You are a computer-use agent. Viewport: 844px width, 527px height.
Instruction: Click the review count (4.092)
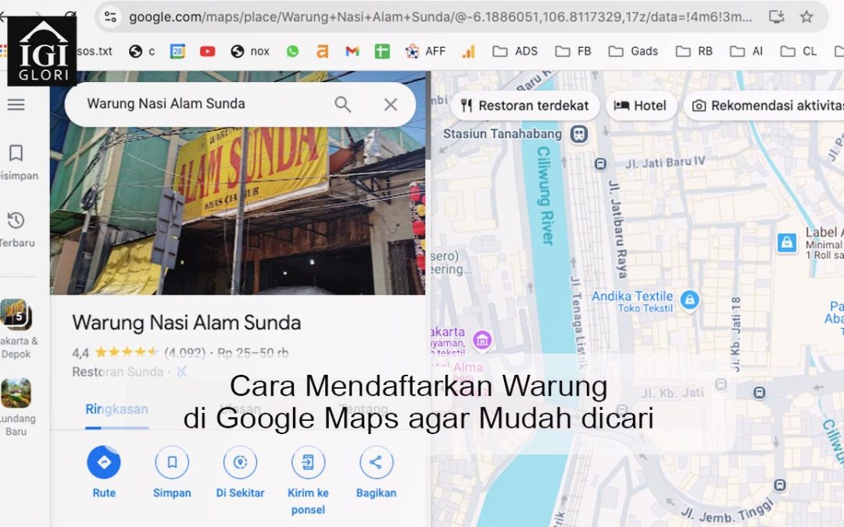coord(184,354)
